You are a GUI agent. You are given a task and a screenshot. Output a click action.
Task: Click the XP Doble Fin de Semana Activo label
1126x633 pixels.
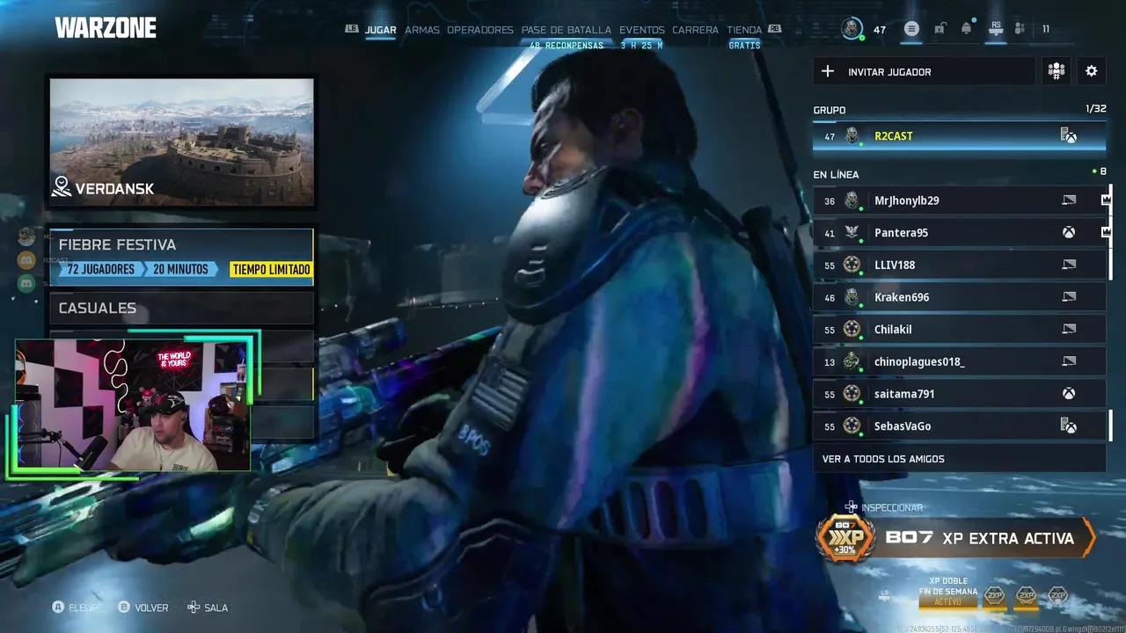(x=947, y=592)
